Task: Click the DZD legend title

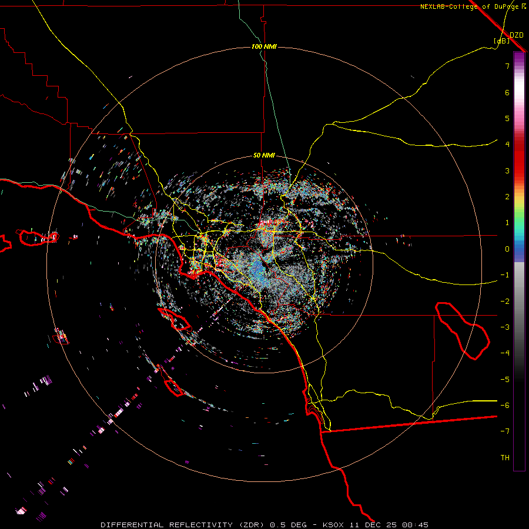Action: [517, 35]
